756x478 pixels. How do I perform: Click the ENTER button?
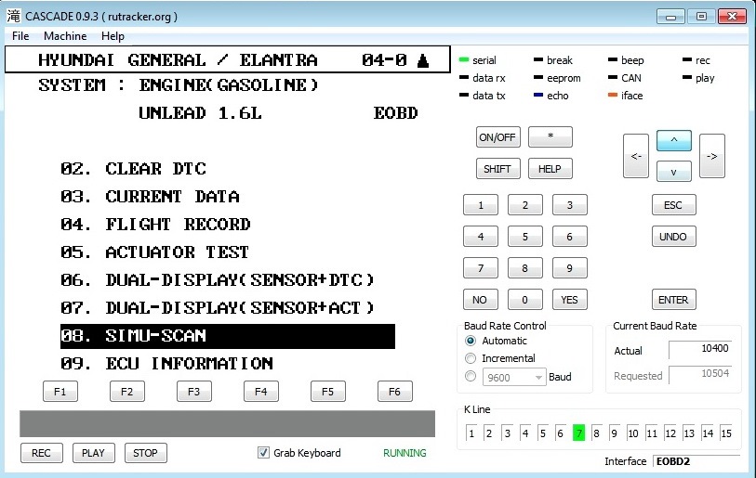coord(673,300)
